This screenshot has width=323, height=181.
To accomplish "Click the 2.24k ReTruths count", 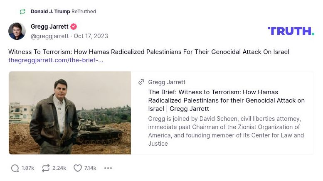I will click(59, 168).
